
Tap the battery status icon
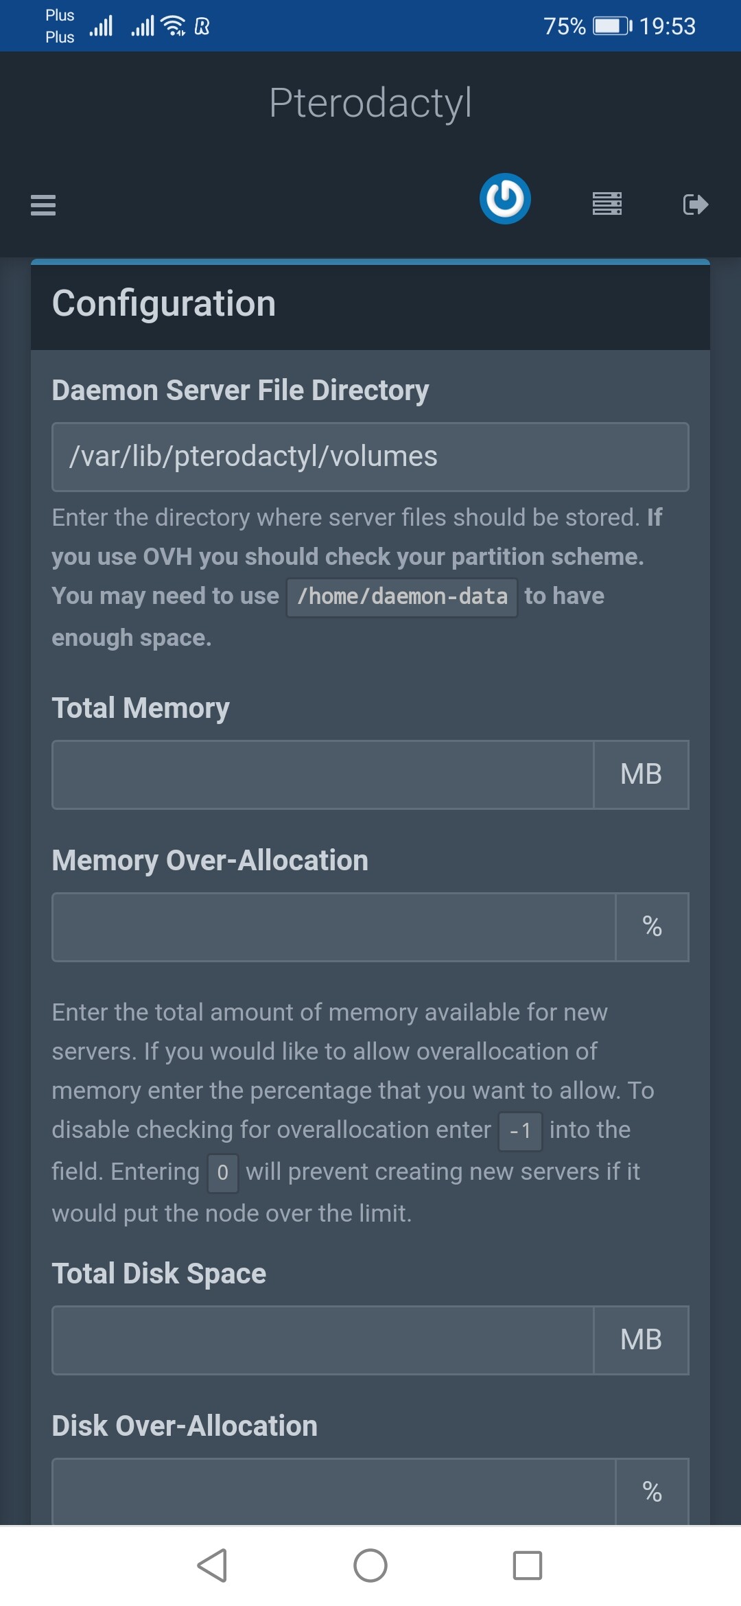(x=612, y=26)
